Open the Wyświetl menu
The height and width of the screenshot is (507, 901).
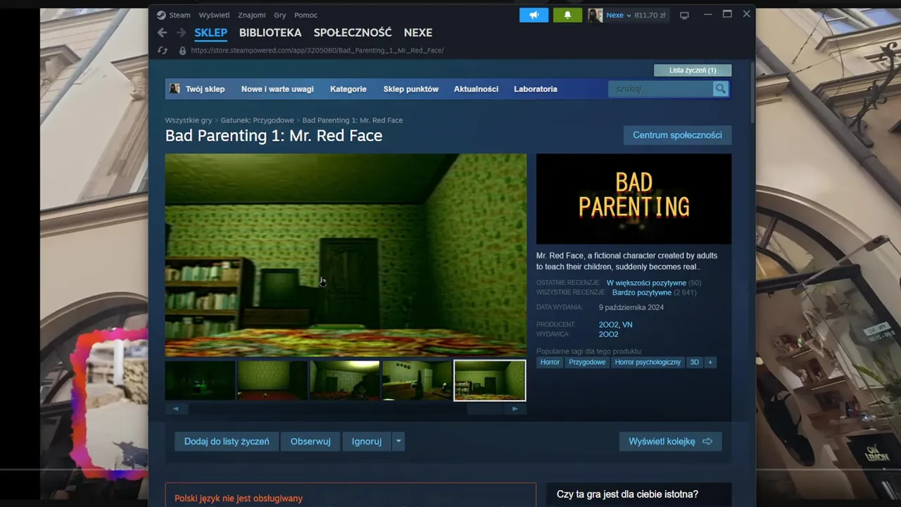point(214,15)
